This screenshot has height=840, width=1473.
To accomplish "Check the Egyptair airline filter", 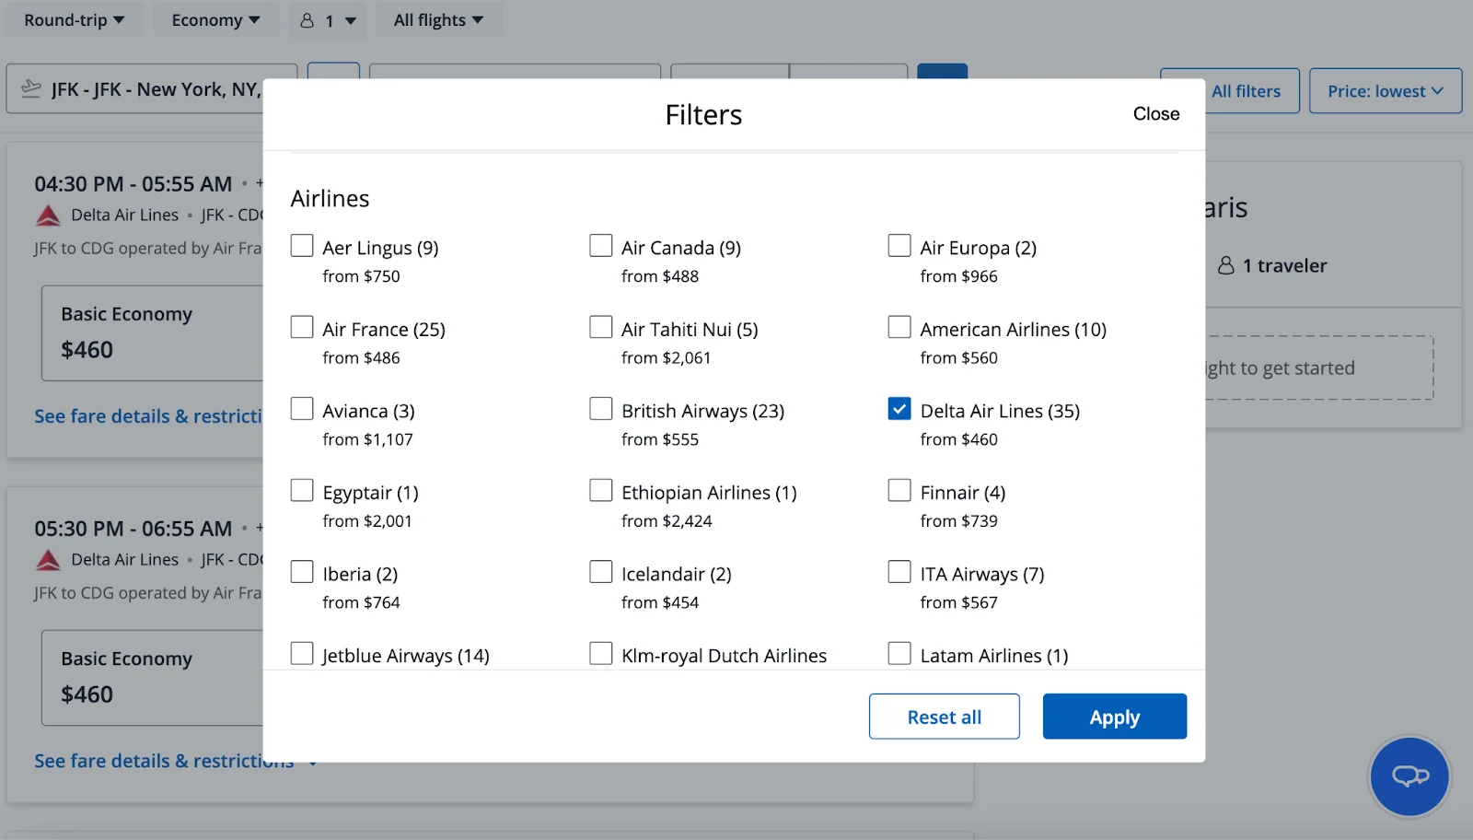I will [302, 490].
